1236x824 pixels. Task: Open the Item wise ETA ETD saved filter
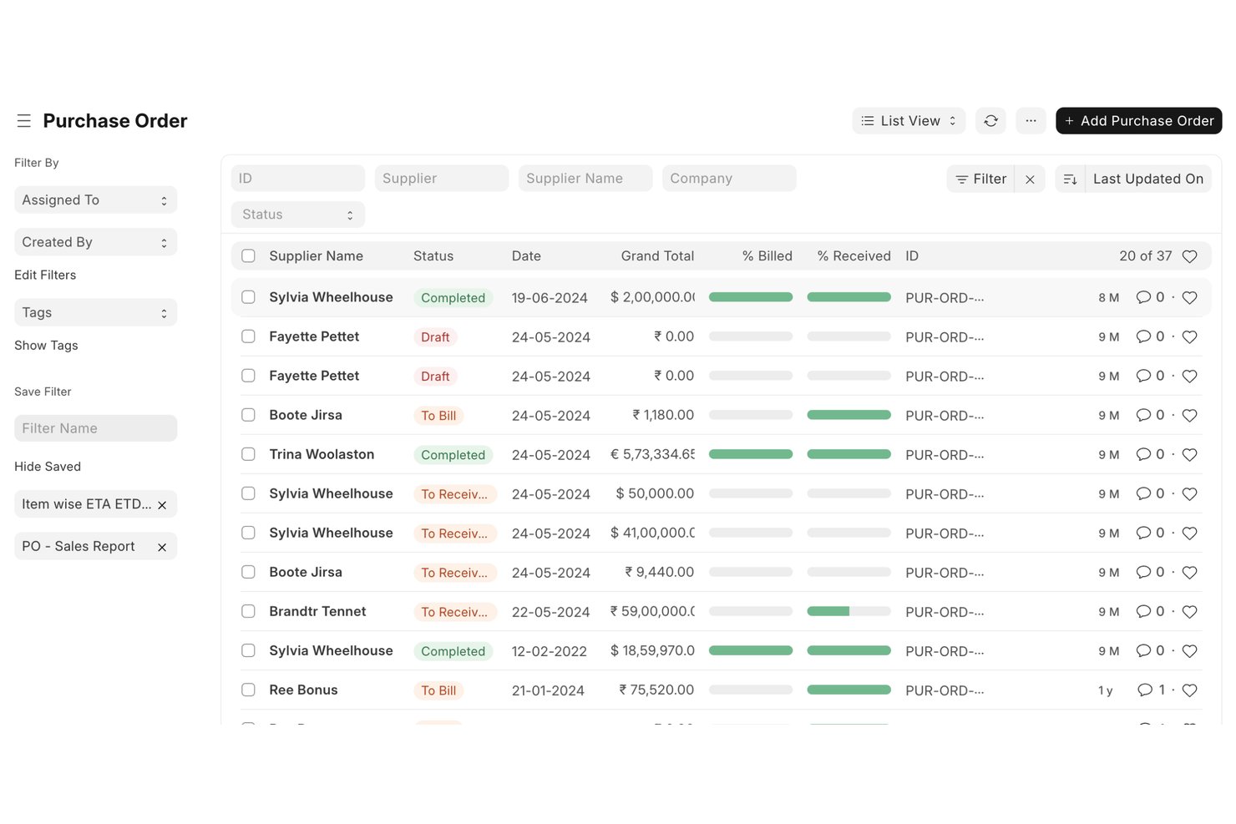pyautogui.click(x=87, y=504)
